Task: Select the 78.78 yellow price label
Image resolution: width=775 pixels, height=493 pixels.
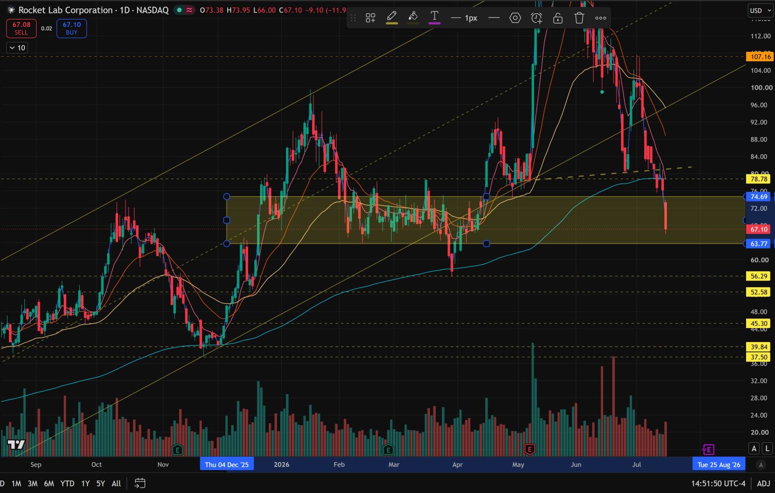Action: coord(759,179)
